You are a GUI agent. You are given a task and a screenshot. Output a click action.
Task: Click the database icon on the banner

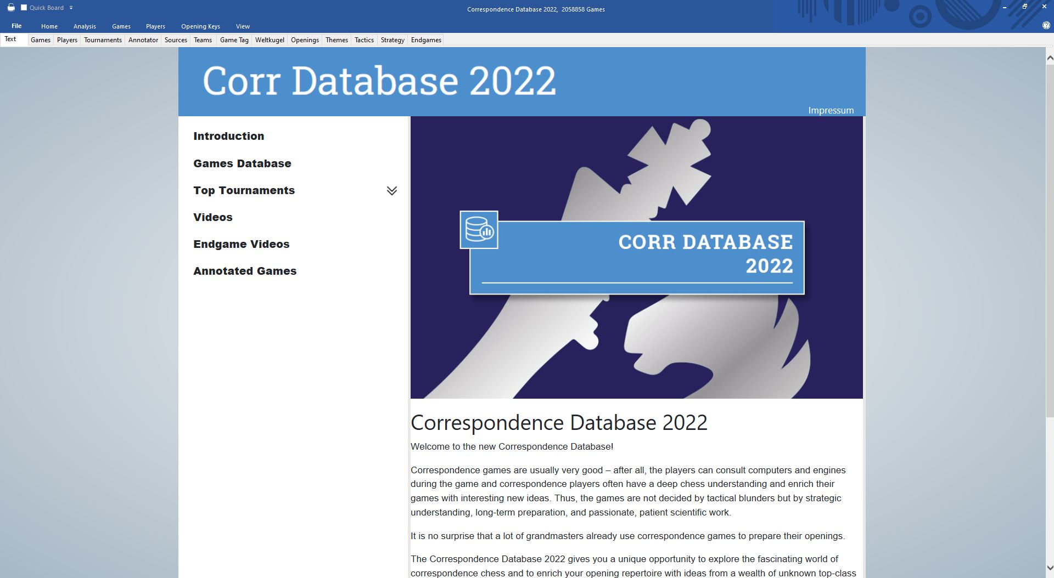click(479, 230)
